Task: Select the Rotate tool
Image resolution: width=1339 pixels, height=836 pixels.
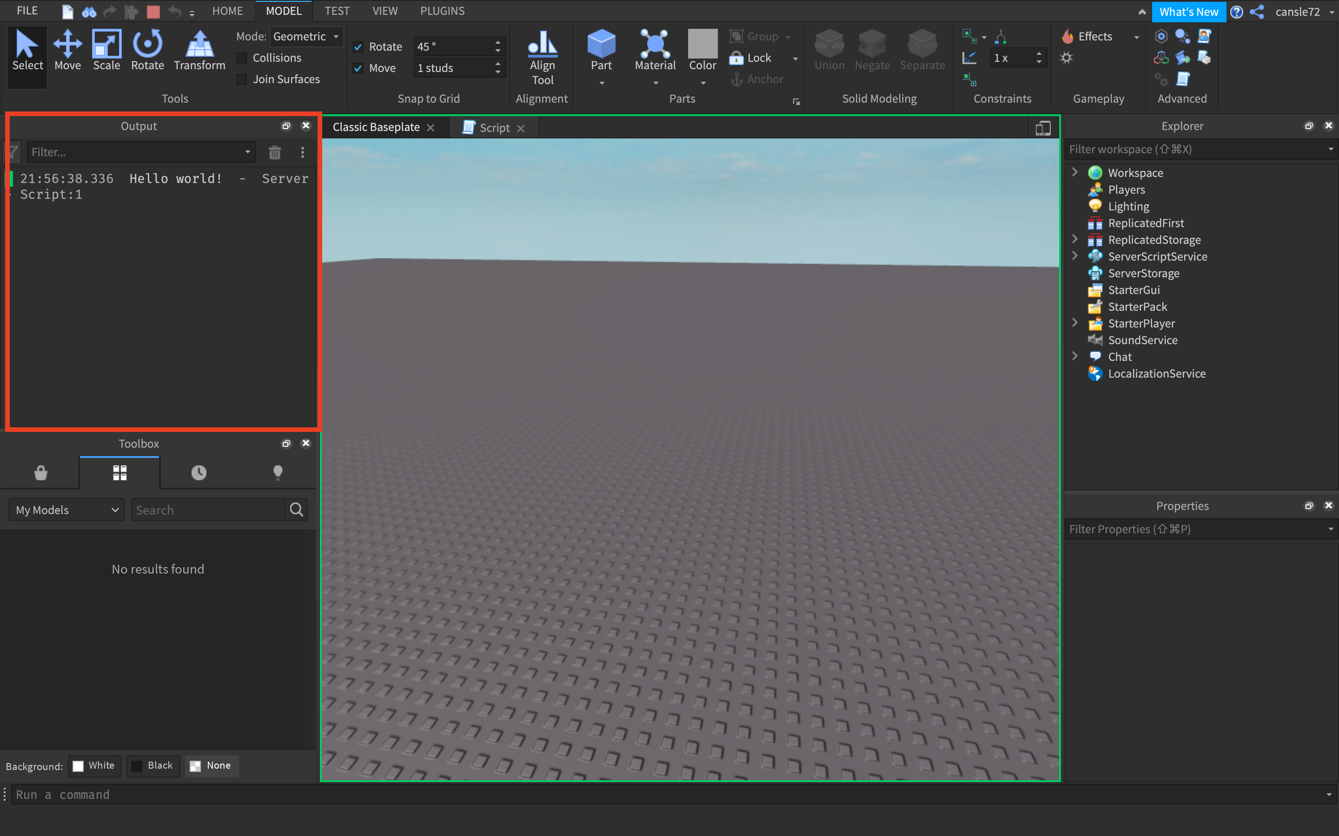Action: (147, 50)
